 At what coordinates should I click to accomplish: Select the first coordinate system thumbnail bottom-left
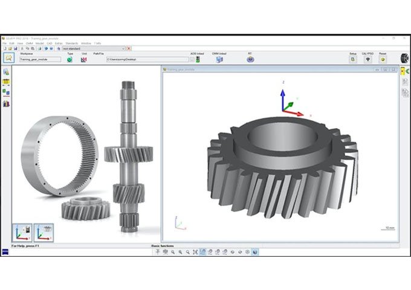22,231
